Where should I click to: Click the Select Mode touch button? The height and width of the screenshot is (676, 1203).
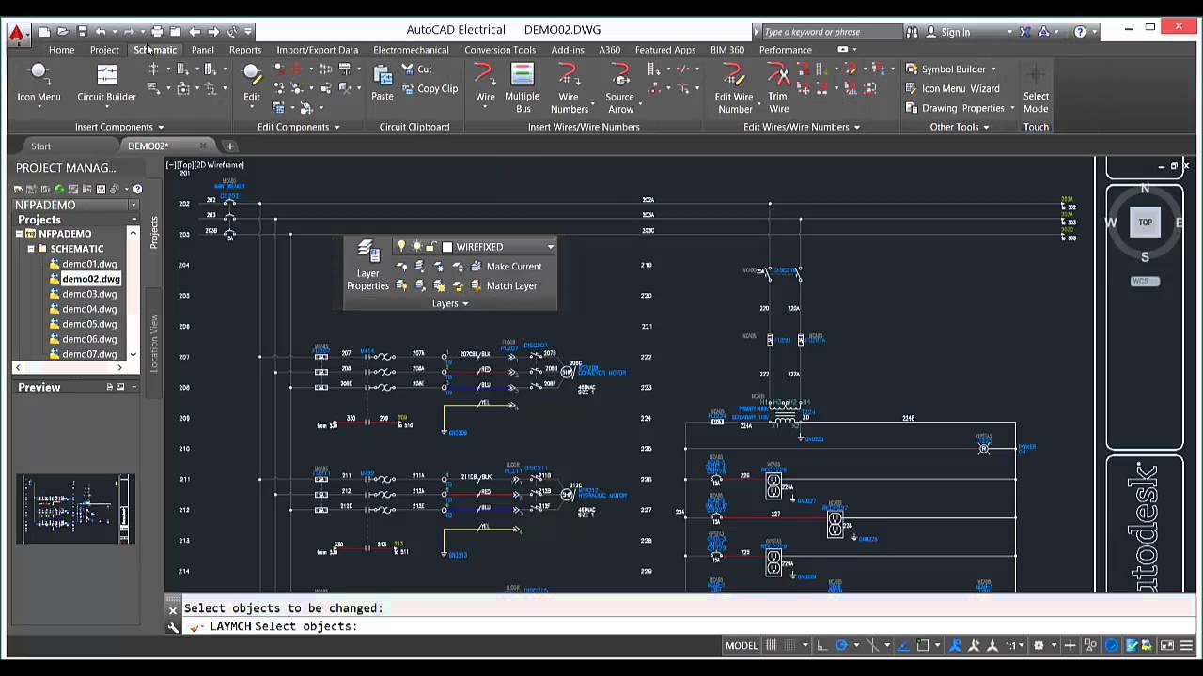coord(1036,89)
